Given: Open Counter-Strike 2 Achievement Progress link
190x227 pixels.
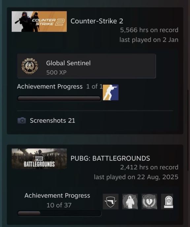Looking at the screenshot, I should [x=49, y=87].
